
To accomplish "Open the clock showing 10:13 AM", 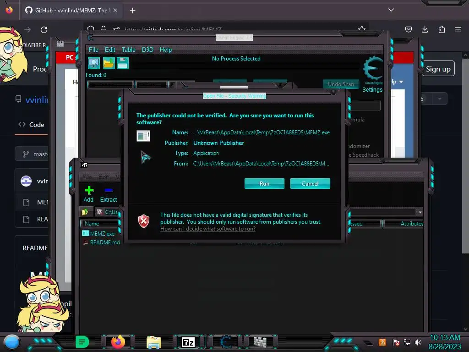I will [445, 342].
